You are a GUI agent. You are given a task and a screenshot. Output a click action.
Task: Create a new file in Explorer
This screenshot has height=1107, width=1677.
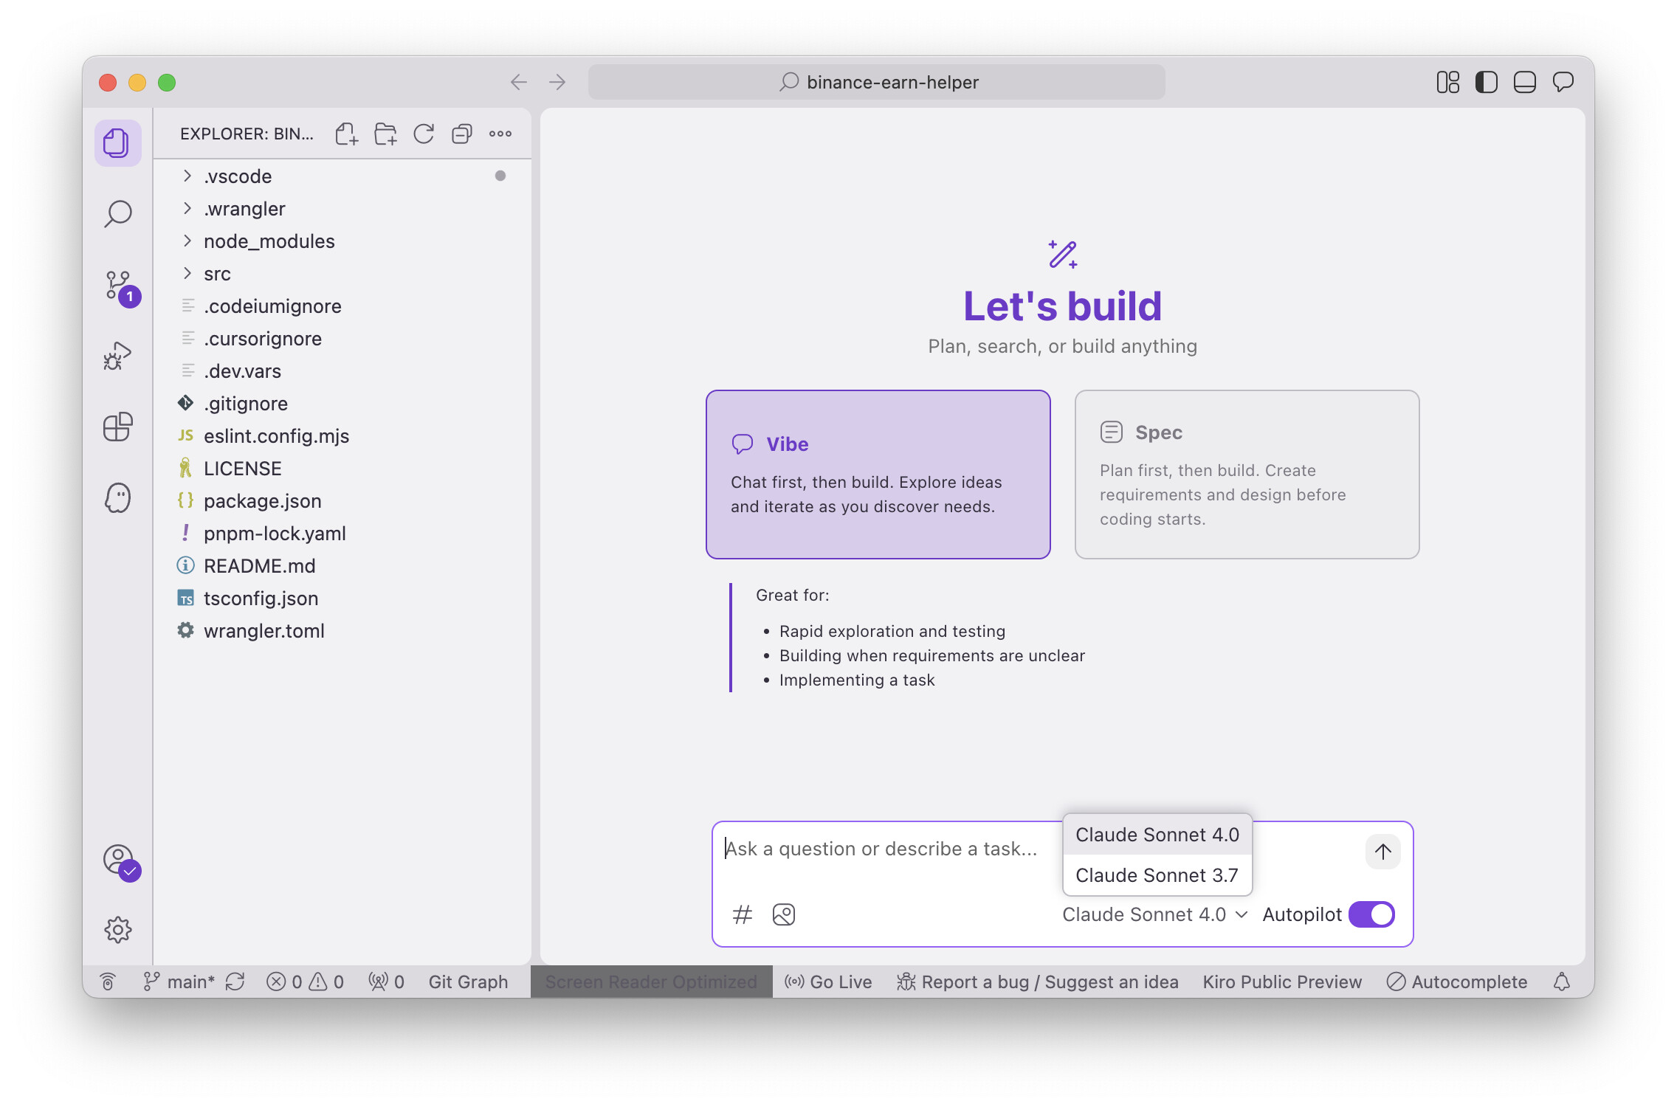(x=346, y=134)
